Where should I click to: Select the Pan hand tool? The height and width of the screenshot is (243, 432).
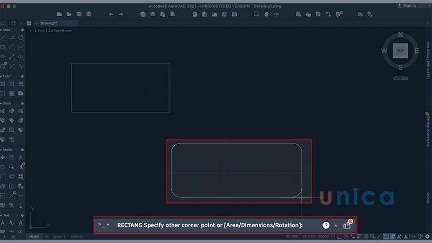coord(266,13)
